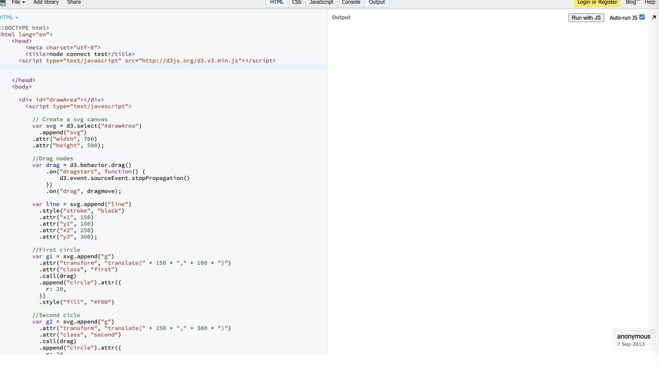Open the Share menu
This screenshot has height=368, width=659.
[74, 3]
